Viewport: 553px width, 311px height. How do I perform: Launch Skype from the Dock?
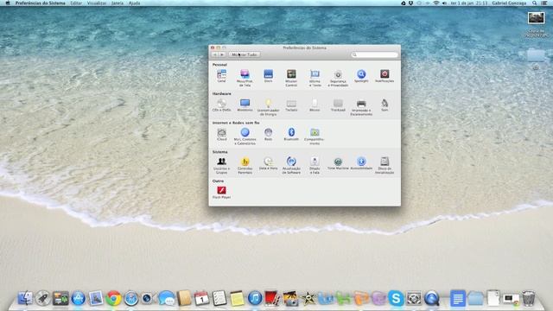pyautogui.click(x=396, y=298)
